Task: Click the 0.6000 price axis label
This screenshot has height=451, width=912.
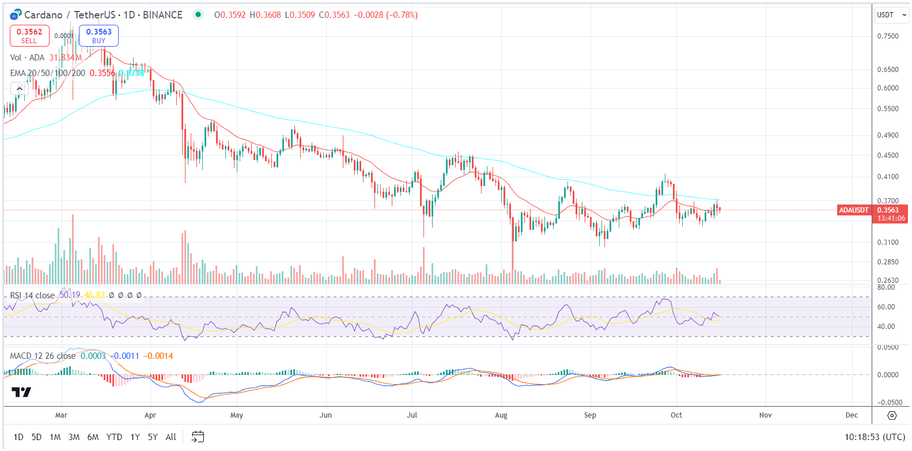Action: pyautogui.click(x=887, y=88)
